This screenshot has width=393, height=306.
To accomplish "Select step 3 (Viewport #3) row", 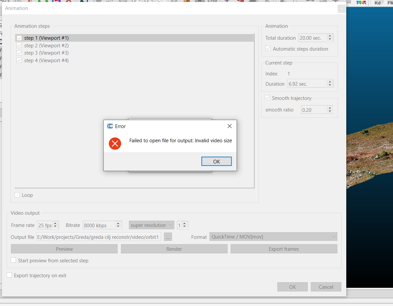I will tap(134, 53).
